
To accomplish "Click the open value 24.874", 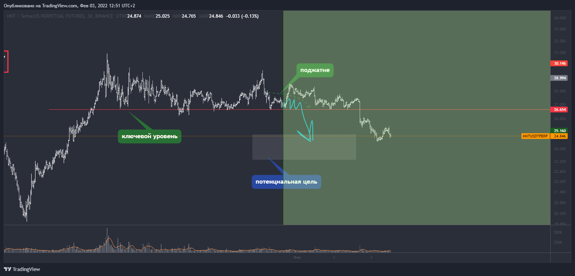I will coord(134,16).
